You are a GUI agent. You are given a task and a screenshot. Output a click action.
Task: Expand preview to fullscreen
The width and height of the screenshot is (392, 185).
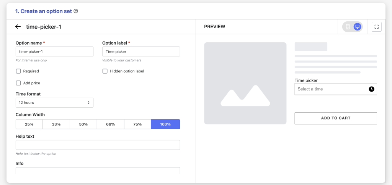point(377,27)
